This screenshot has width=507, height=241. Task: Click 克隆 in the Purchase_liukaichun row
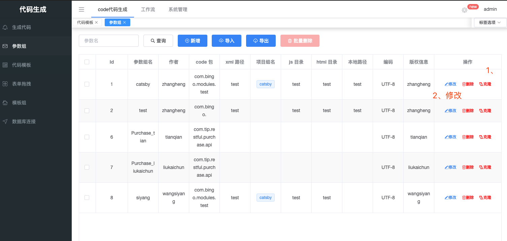tap(485, 167)
